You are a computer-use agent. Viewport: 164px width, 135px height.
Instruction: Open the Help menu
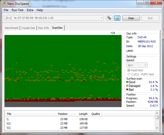(40, 10)
